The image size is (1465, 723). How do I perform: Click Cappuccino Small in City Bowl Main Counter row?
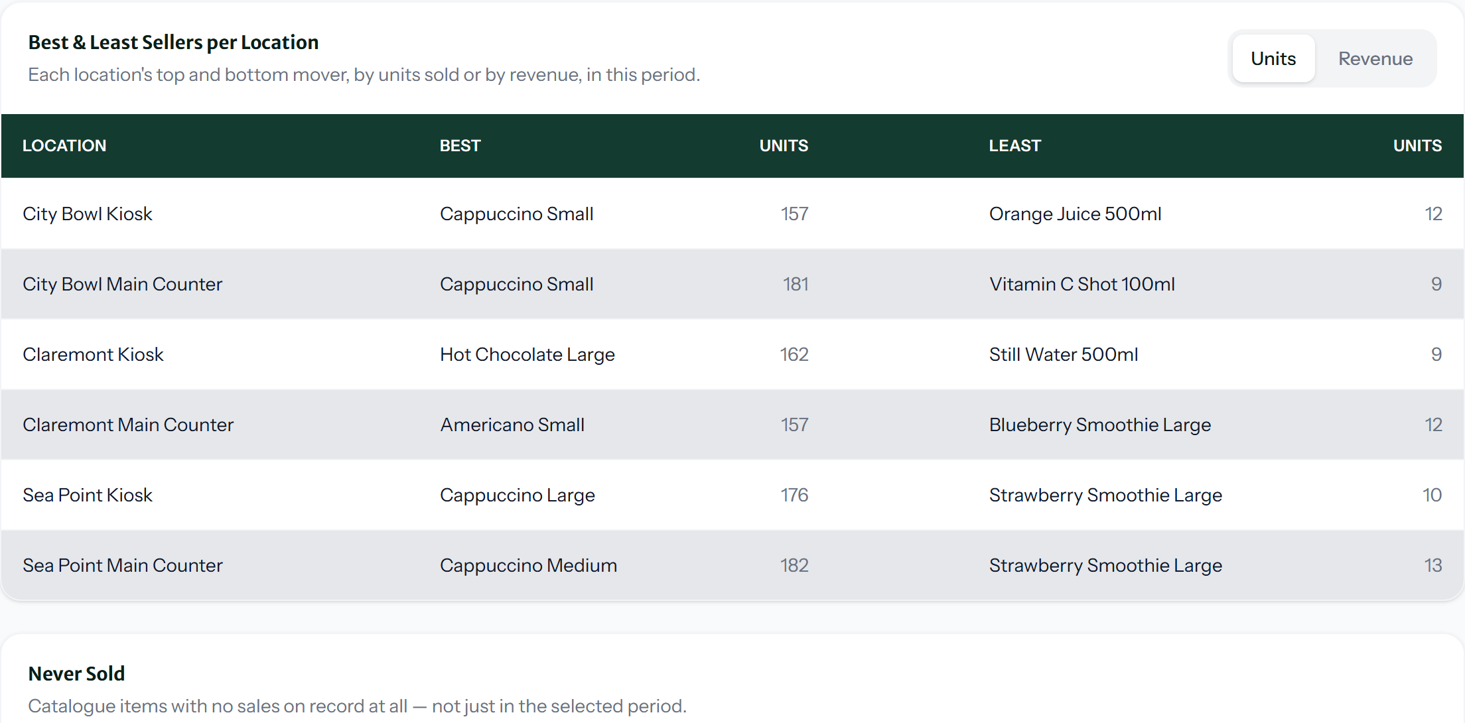coord(517,285)
